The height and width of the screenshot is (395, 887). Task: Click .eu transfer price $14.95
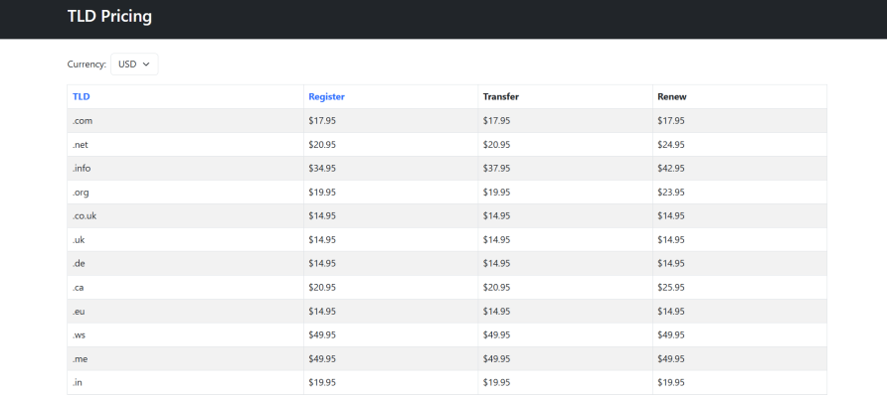[496, 311]
